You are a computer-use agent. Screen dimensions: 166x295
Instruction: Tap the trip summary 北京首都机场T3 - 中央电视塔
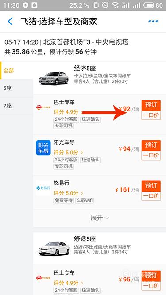(x=86, y=42)
